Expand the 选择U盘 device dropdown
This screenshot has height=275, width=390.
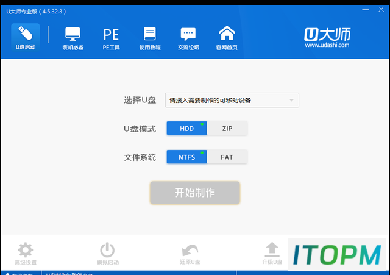232,100
